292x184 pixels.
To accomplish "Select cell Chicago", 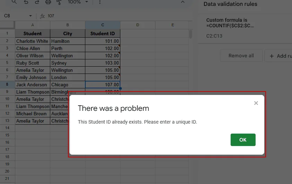I will [68, 85].
